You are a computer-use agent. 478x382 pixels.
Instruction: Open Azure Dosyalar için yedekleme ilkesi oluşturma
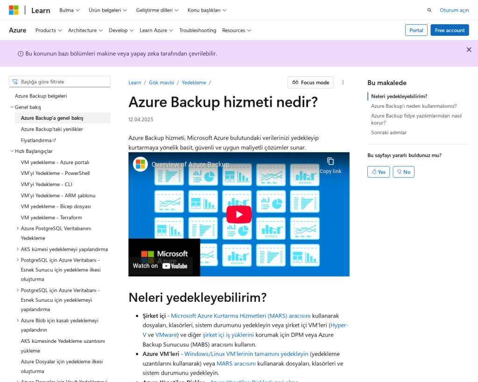[x=62, y=366]
